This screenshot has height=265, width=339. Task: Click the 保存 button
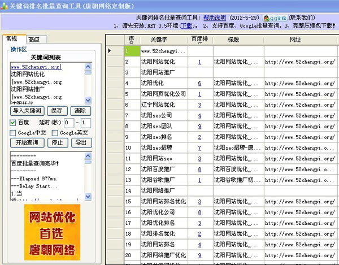click(x=57, y=111)
